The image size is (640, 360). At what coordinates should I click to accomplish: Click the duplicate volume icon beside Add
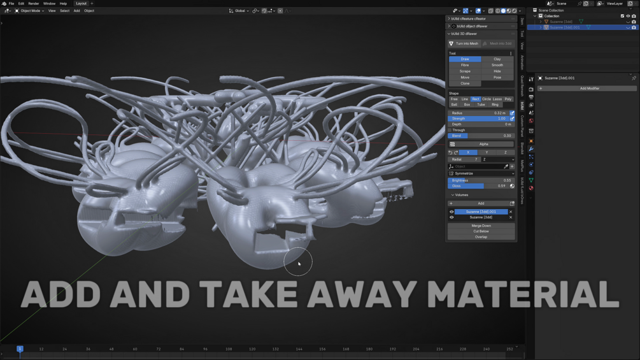[512, 203]
